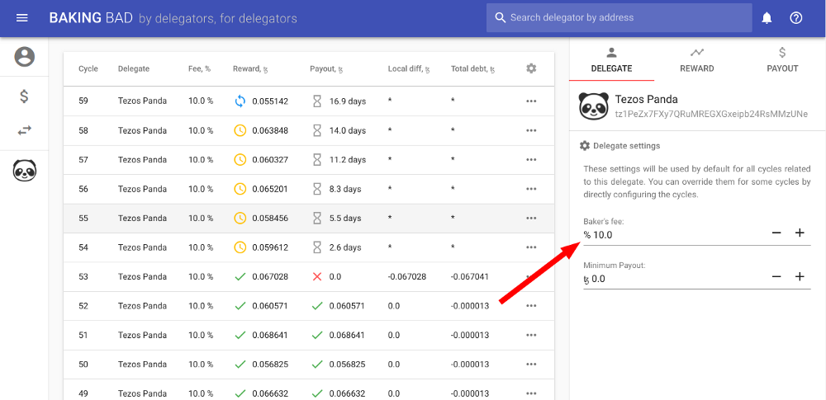Image resolution: width=826 pixels, height=400 pixels.
Task: Click the Search delegator by address field
Action: click(619, 18)
